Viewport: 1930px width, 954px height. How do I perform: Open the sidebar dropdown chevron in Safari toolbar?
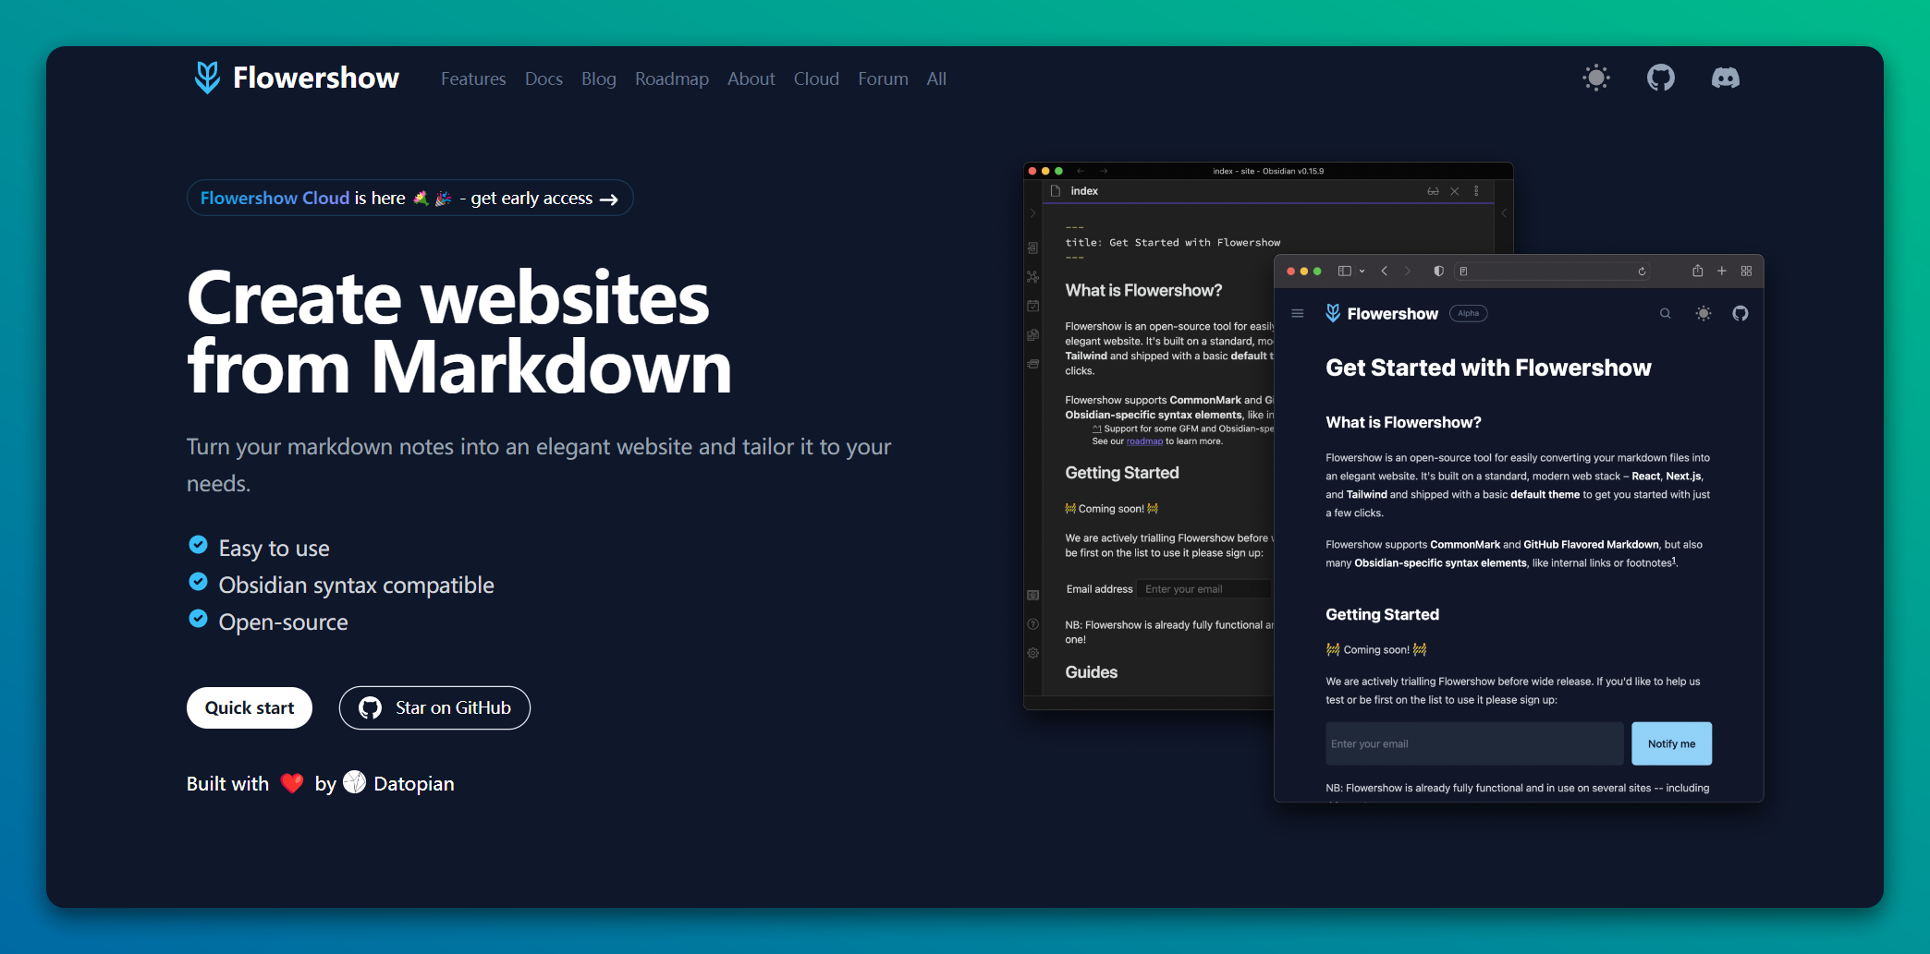coord(1362,272)
